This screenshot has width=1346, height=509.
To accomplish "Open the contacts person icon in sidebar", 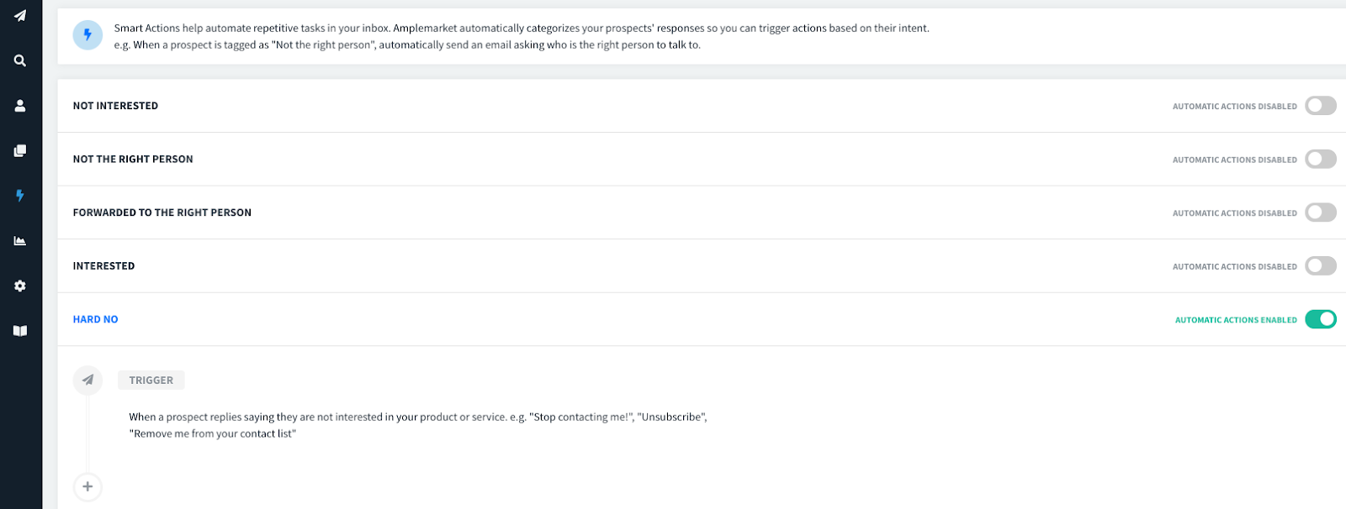I will coord(20,106).
